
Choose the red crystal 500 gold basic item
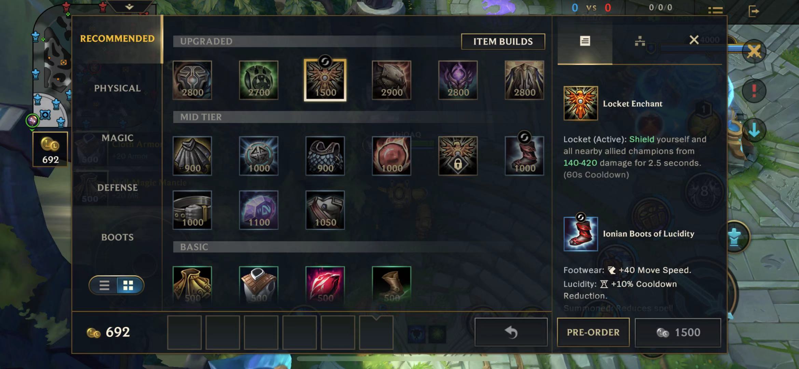[x=325, y=285]
